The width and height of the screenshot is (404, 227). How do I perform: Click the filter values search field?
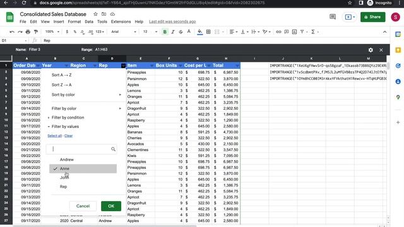tap(81, 149)
